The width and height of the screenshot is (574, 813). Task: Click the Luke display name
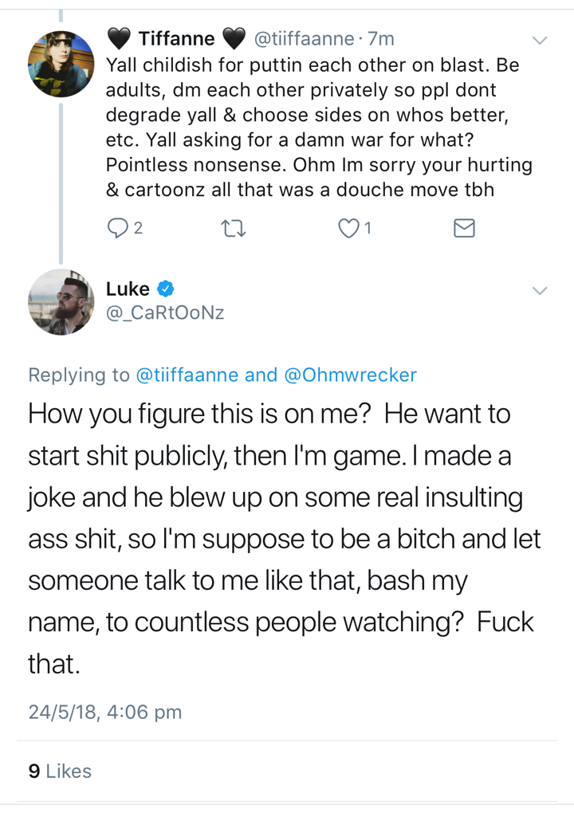tap(128, 289)
